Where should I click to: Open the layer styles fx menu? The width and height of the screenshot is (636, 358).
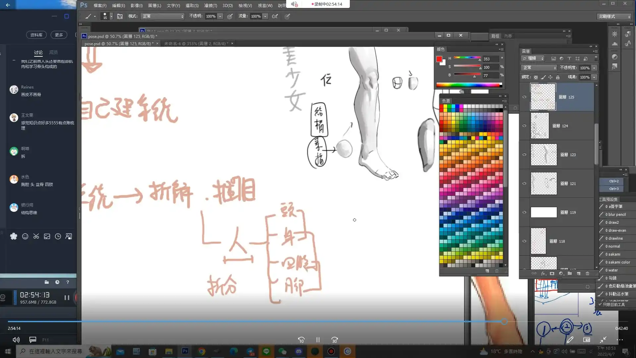tap(543, 273)
